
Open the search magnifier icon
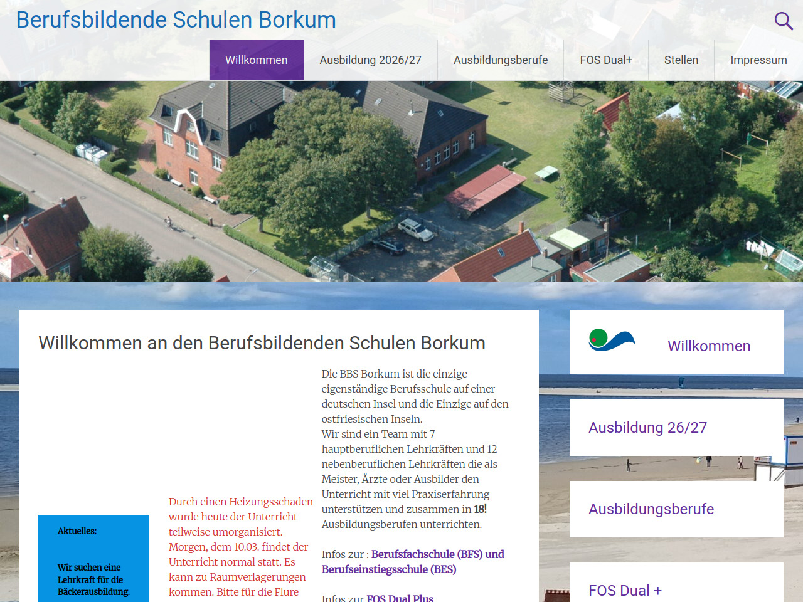[783, 21]
